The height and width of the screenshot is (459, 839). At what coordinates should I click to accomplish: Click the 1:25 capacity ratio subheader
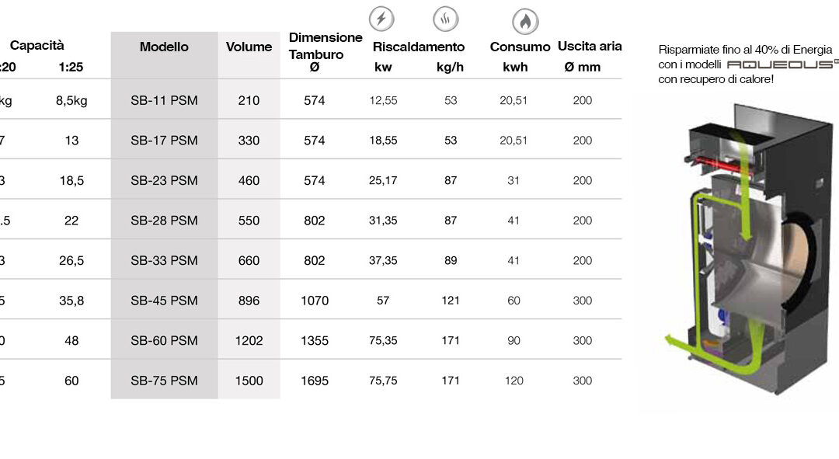[x=71, y=68]
